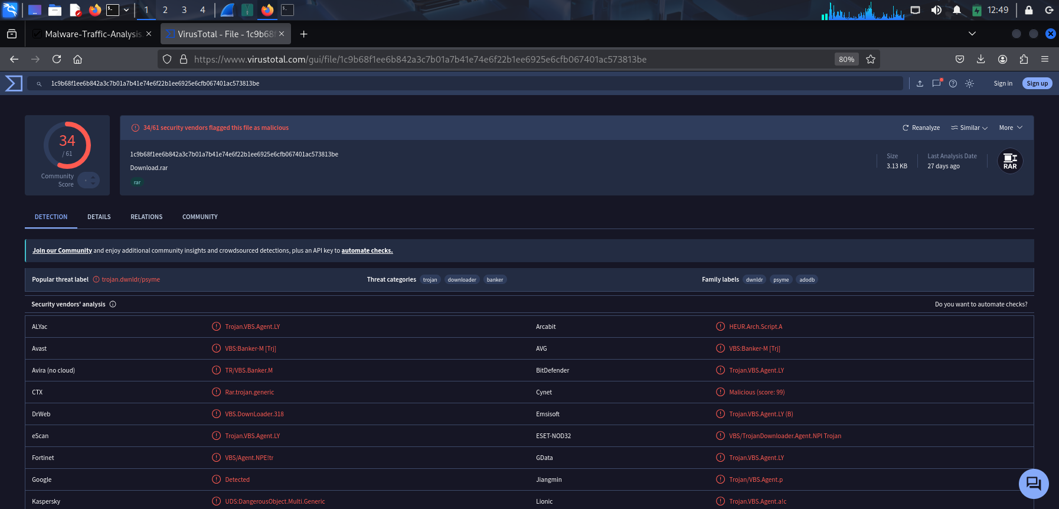Vote down on Community Score
The height and width of the screenshot is (509, 1059).
[93, 184]
